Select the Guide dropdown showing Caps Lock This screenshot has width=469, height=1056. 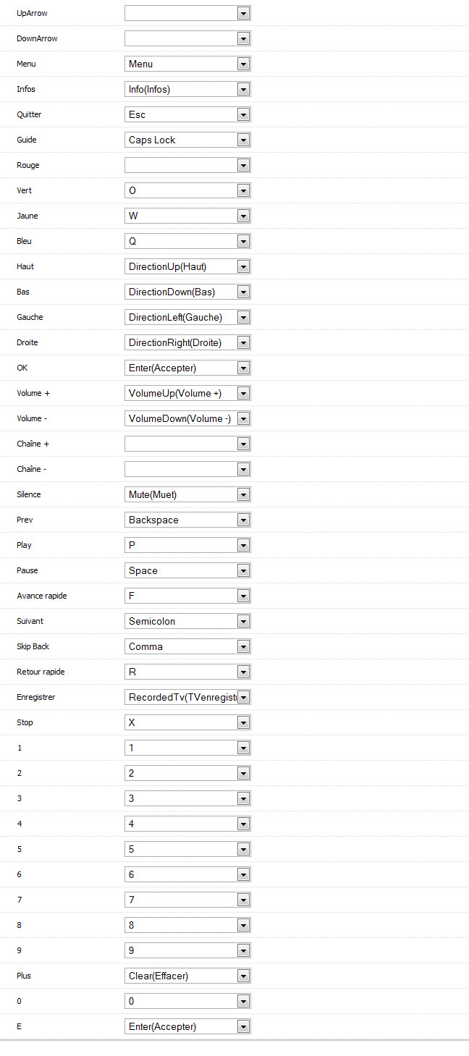click(187, 140)
